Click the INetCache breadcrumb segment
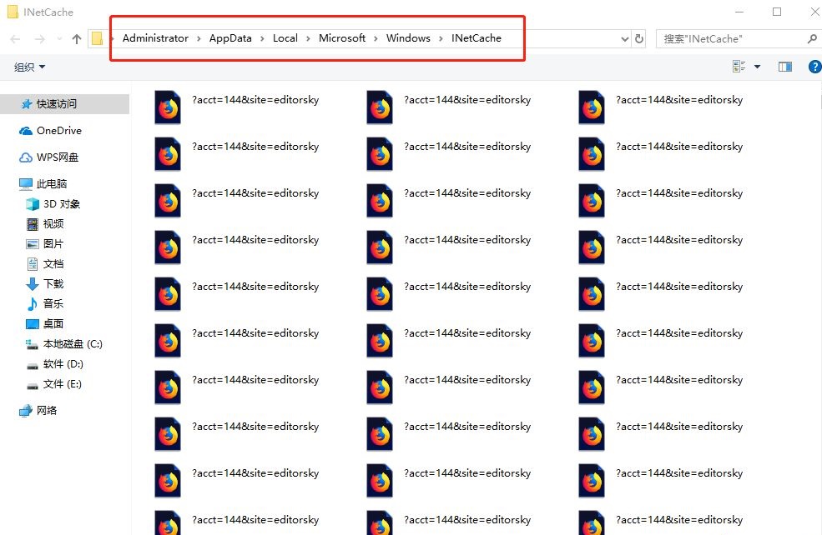 (x=476, y=38)
